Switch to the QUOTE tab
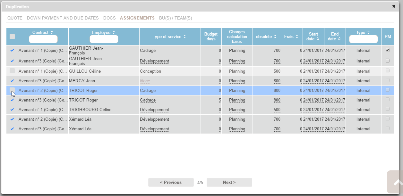 pos(15,18)
